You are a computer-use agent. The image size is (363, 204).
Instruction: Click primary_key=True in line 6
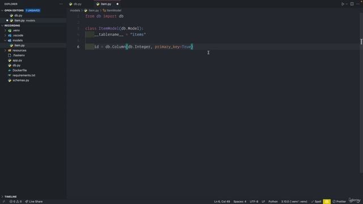(172, 46)
